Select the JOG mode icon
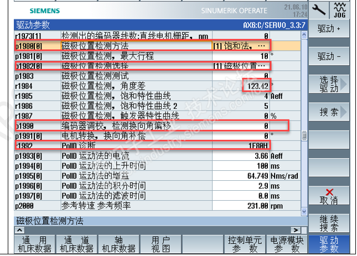357x256 pixels. [x=339, y=10]
